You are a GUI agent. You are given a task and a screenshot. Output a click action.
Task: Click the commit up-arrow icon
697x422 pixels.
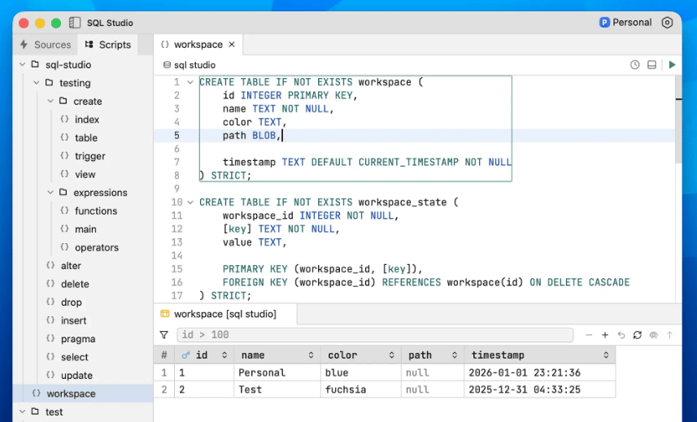(669, 335)
